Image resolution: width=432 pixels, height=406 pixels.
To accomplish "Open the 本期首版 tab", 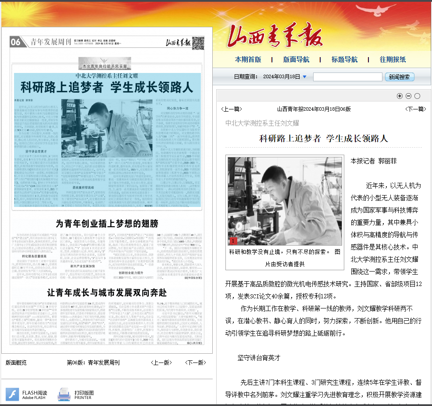I will point(248,60).
